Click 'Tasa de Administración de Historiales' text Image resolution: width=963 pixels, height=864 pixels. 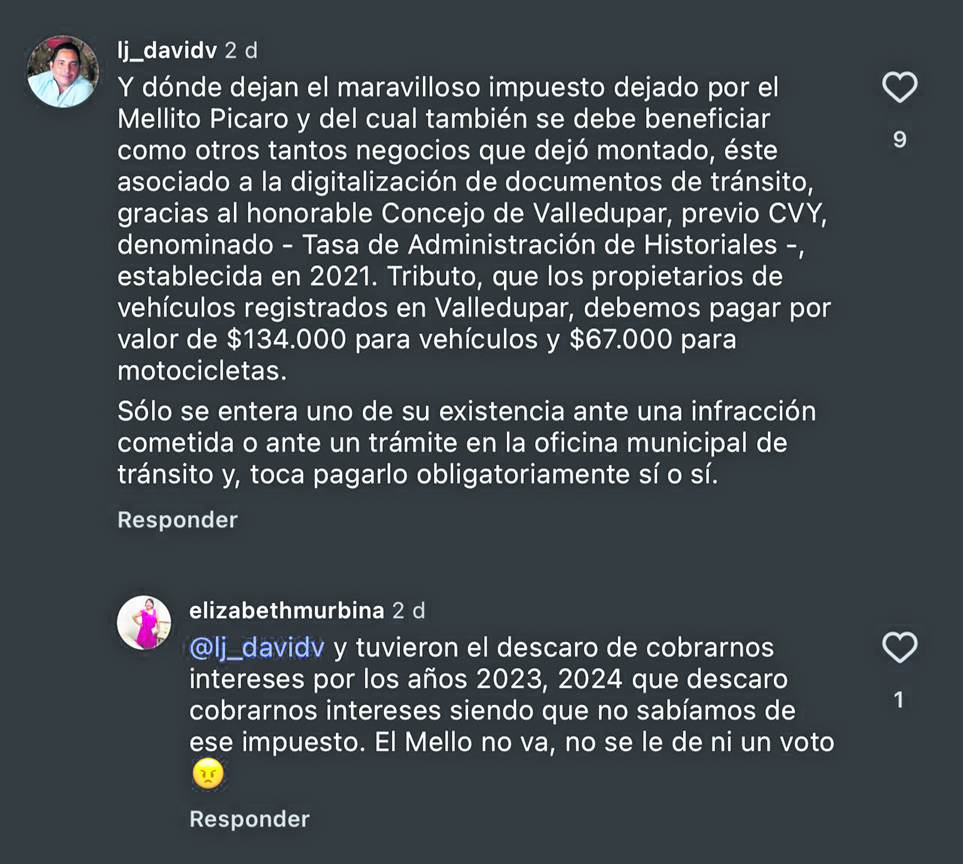pyautogui.click(x=539, y=245)
